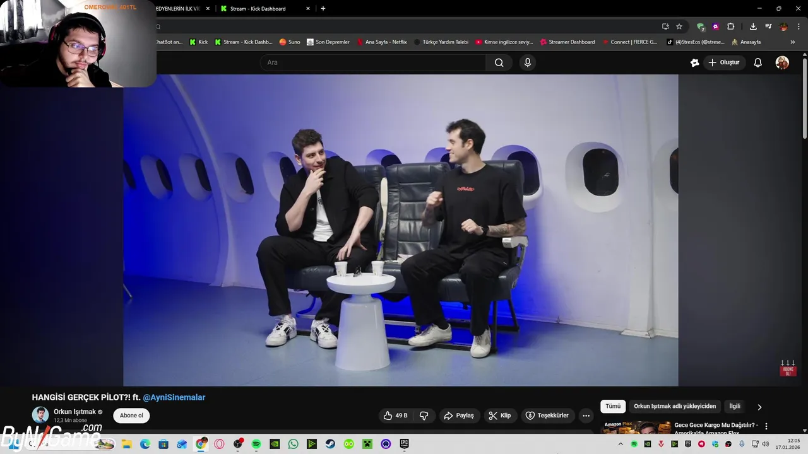Open options for Gece Gece Kargo video
The image size is (808, 454).
coord(766,426)
